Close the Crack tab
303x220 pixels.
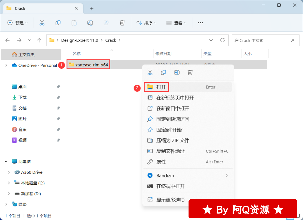pyautogui.click(x=76, y=8)
